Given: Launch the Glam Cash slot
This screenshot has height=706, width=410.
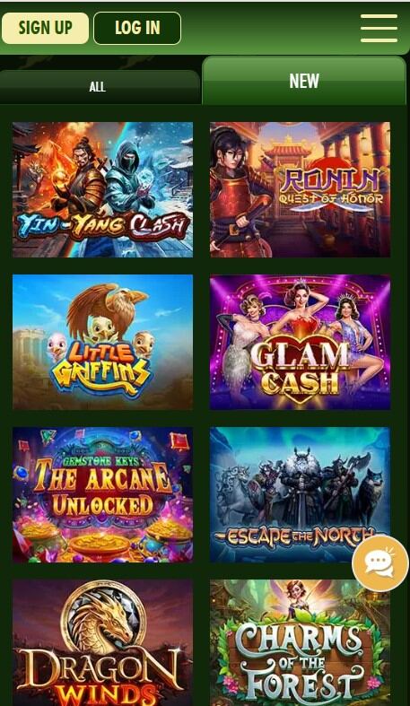Looking at the screenshot, I should click(301, 342).
